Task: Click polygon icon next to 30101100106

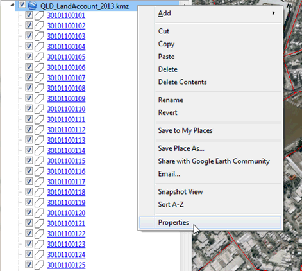Action: [x=39, y=67]
